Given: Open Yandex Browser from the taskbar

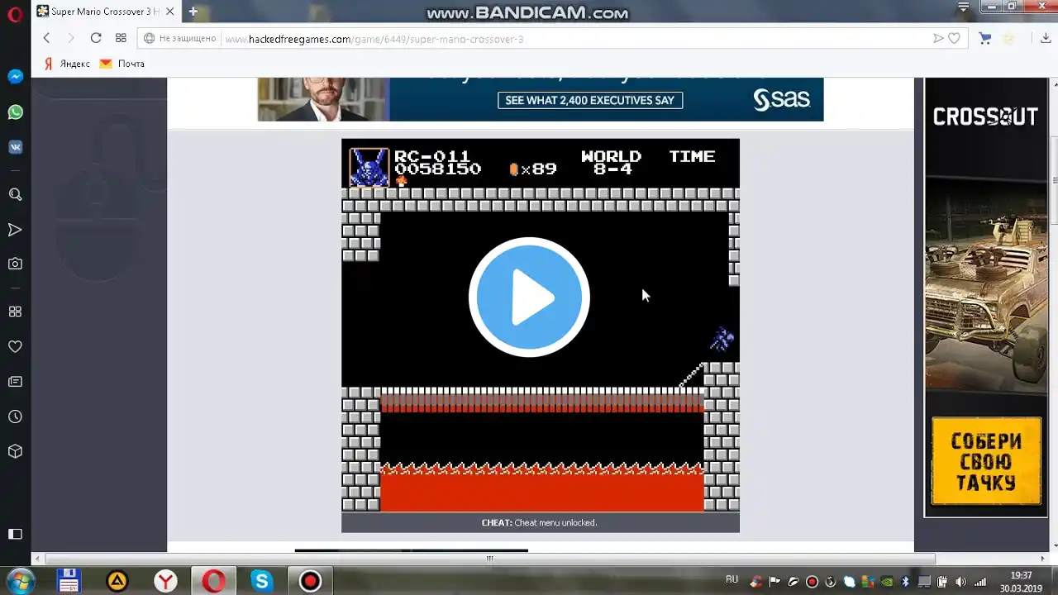Looking at the screenshot, I should point(165,581).
